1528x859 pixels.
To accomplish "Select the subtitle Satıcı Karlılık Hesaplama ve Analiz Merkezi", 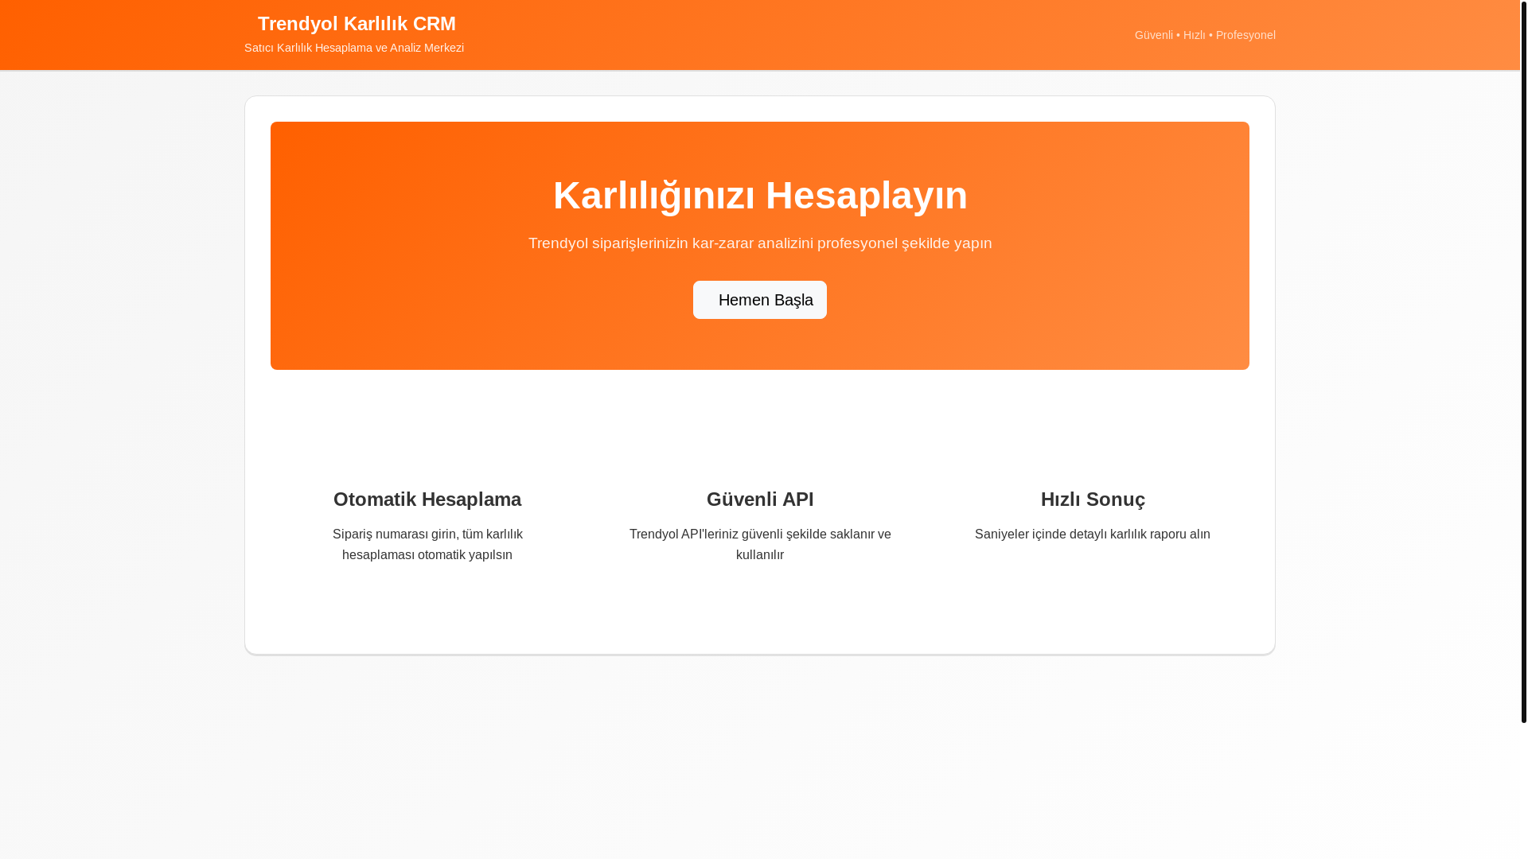I will coord(354,48).
